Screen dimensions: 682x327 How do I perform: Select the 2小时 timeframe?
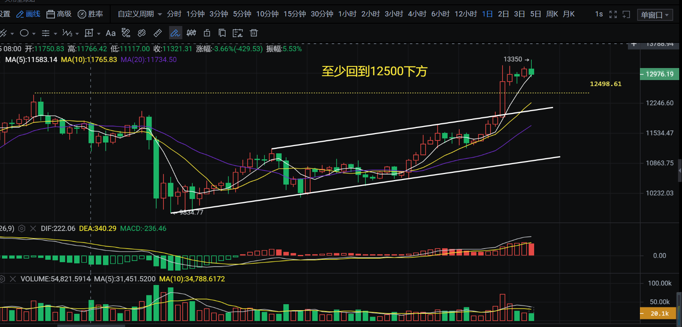click(370, 14)
